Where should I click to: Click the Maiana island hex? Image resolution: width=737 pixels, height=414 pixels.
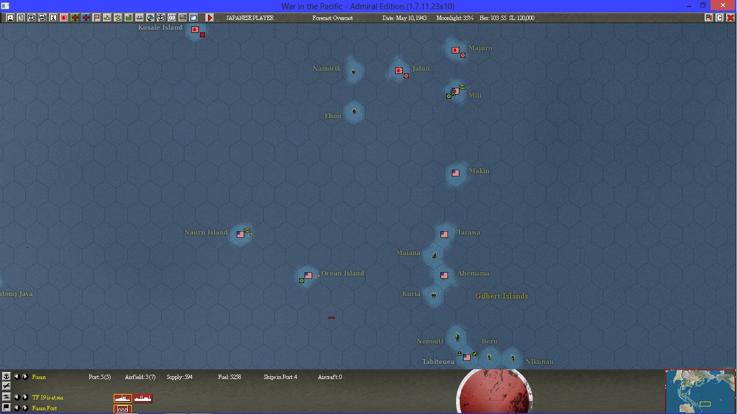[x=433, y=255]
